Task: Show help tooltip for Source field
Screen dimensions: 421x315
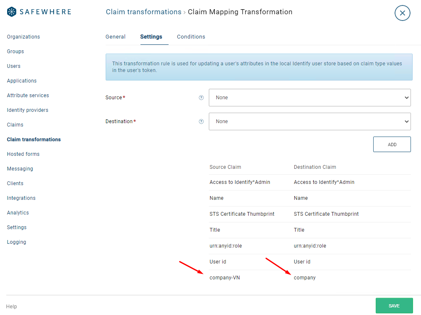Action: point(201,98)
